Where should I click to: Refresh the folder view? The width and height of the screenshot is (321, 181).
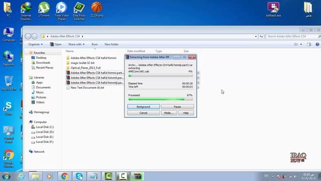(x=261, y=36)
